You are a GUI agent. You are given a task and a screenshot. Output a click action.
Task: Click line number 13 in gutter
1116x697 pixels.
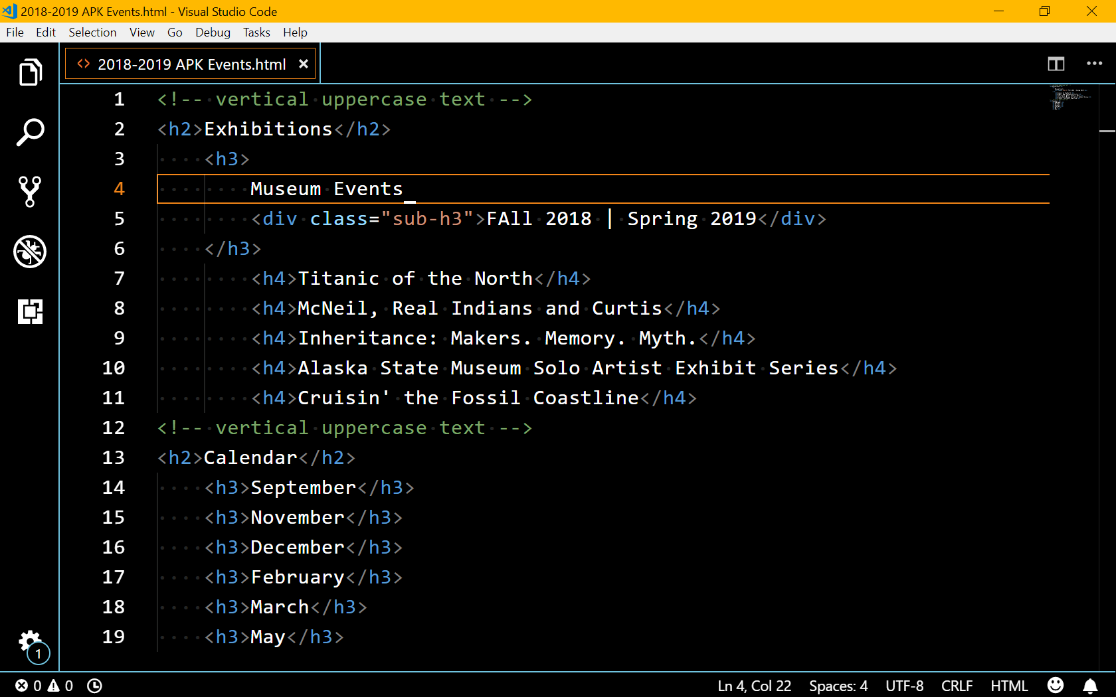point(114,458)
